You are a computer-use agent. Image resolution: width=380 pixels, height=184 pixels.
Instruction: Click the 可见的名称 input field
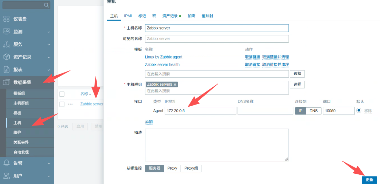point(217,39)
